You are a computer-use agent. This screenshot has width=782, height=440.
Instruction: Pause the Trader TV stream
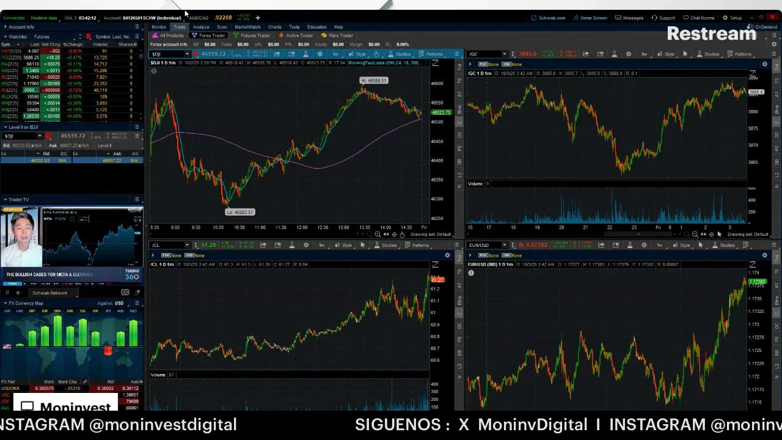coord(7,293)
